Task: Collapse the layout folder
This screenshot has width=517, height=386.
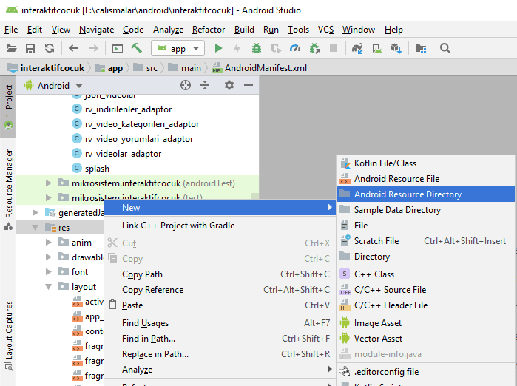Action: 49,287
